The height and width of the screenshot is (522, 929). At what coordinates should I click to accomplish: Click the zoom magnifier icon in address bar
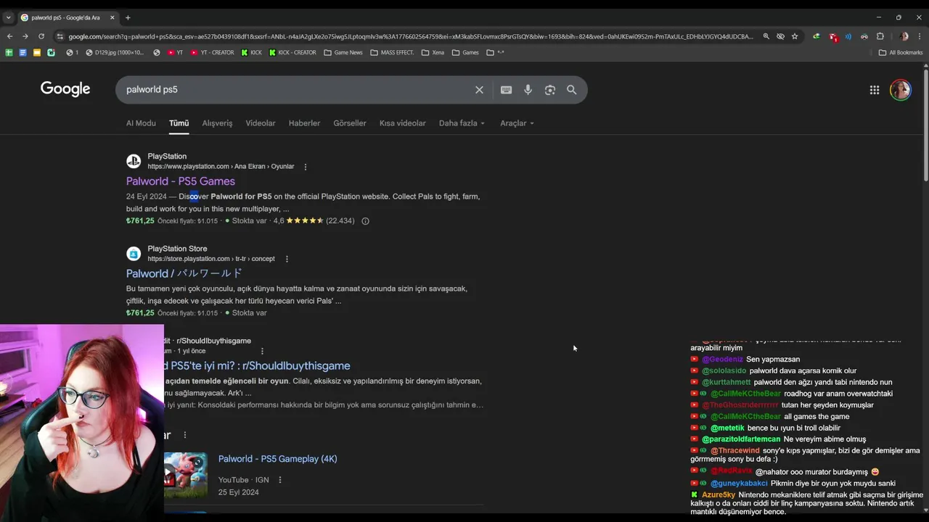(766, 36)
